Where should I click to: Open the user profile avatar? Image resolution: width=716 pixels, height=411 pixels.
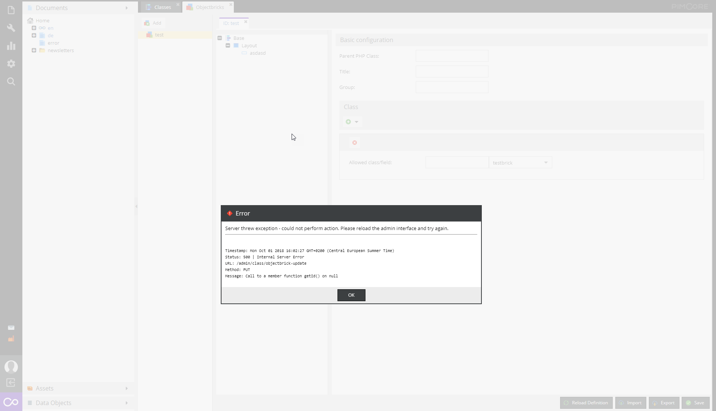11,367
